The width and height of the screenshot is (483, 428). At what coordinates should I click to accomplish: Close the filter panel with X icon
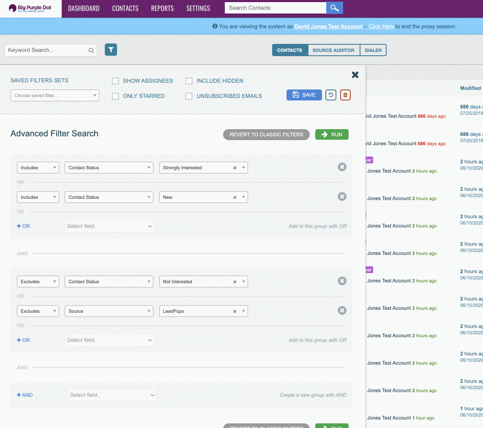point(355,75)
